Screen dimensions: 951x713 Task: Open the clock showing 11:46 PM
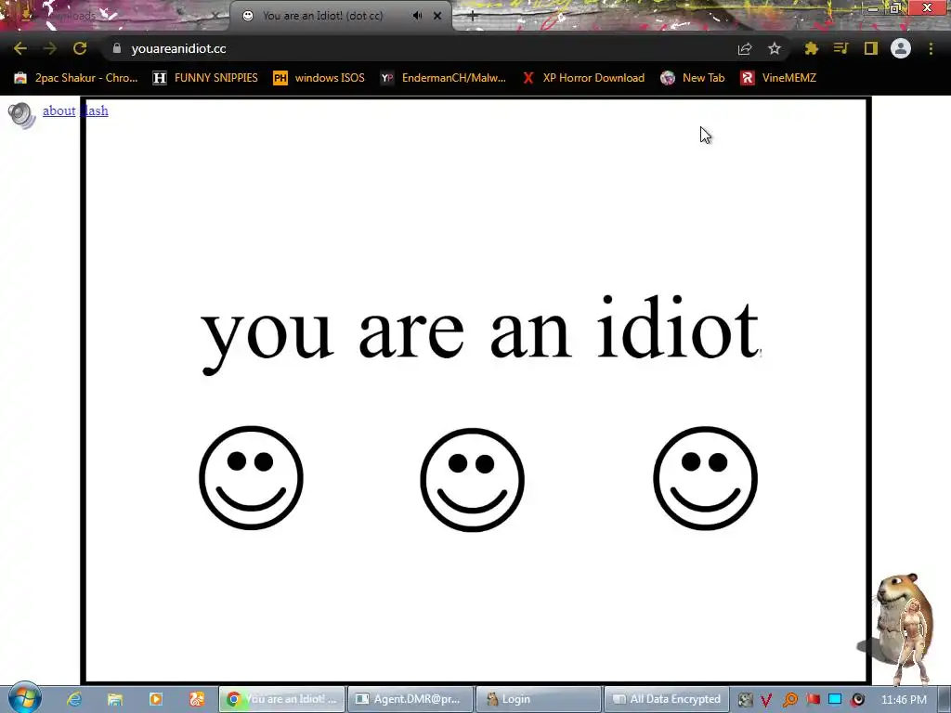tap(904, 700)
